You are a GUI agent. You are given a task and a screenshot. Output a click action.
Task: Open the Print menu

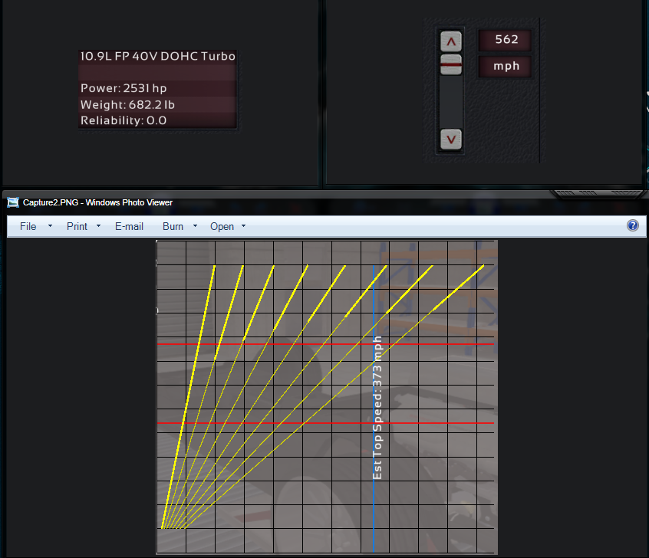tap(77, 226)
